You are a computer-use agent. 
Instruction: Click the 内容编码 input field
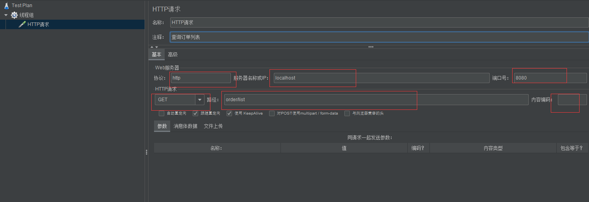tap(572, 100)
